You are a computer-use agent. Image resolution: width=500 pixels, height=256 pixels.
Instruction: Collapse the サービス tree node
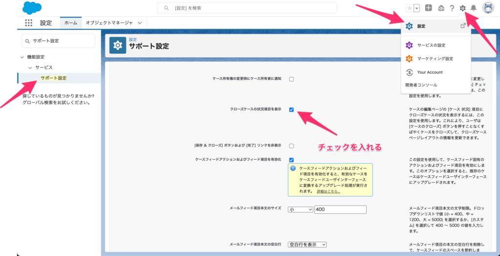[x=30, y=68]
